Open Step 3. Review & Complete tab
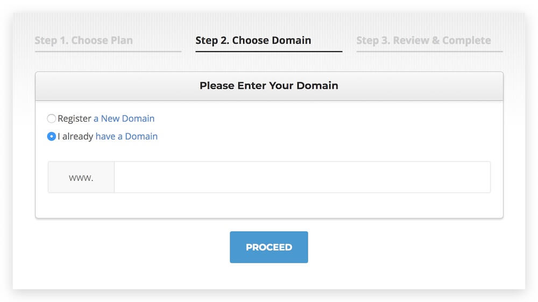This screenshot has height=302, width=538. [x=423, y=40]
